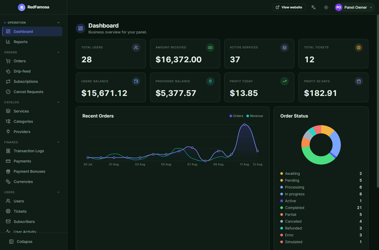This screenshot has width=379, height=250.
Task: Click the Providers plug sidebar icon
Action: tap(8, 131)
